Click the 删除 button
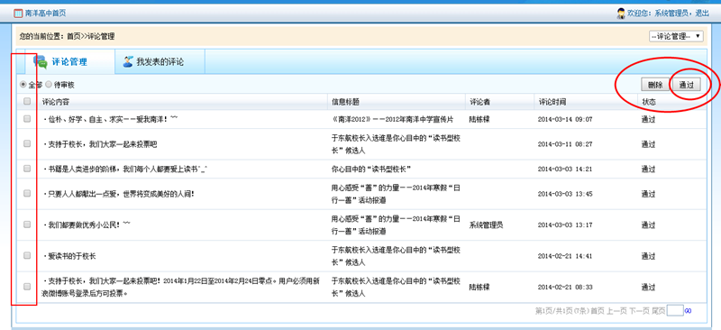 [x=655, y=85]
